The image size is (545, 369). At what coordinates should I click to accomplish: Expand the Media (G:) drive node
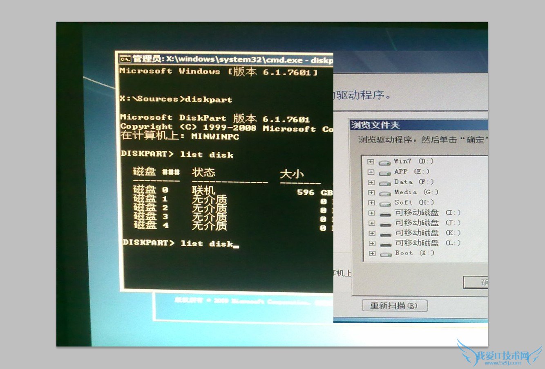coord(371,193)
